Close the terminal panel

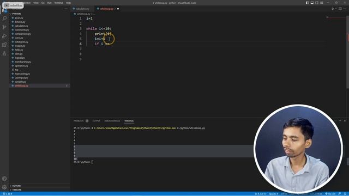coord(345,121)
